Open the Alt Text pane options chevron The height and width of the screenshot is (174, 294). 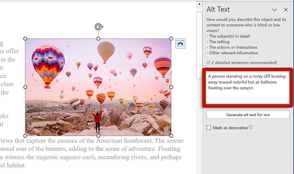point(275,10)
